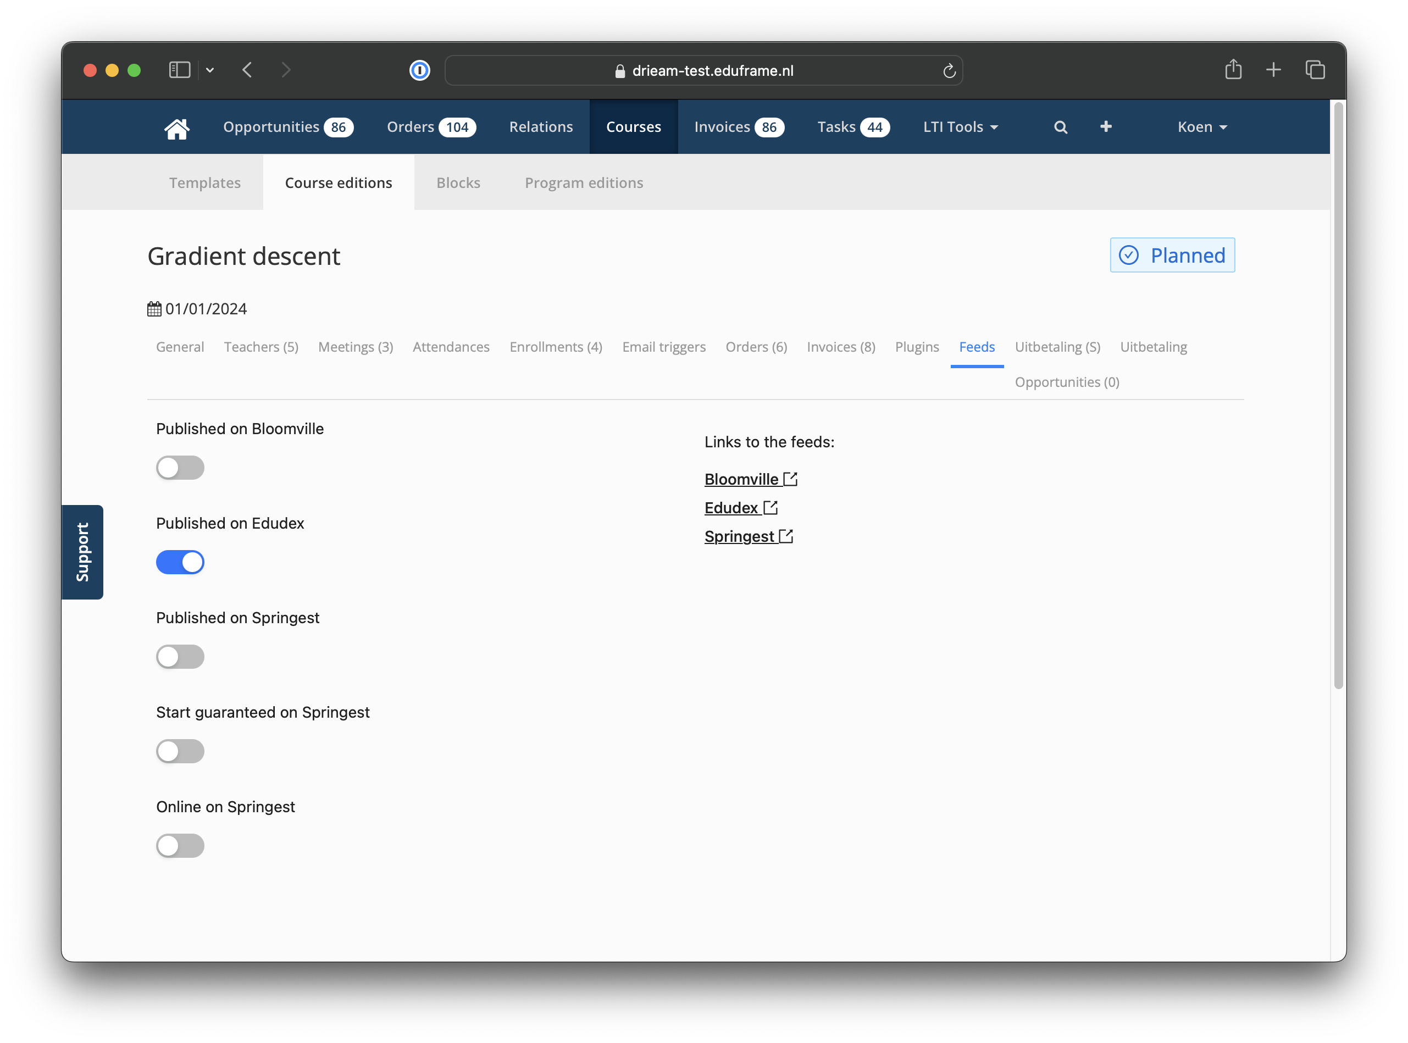Click the plus icon in the navigation bar
This screenshot has width=1408, height=1043.
(x=1106, y=127)
